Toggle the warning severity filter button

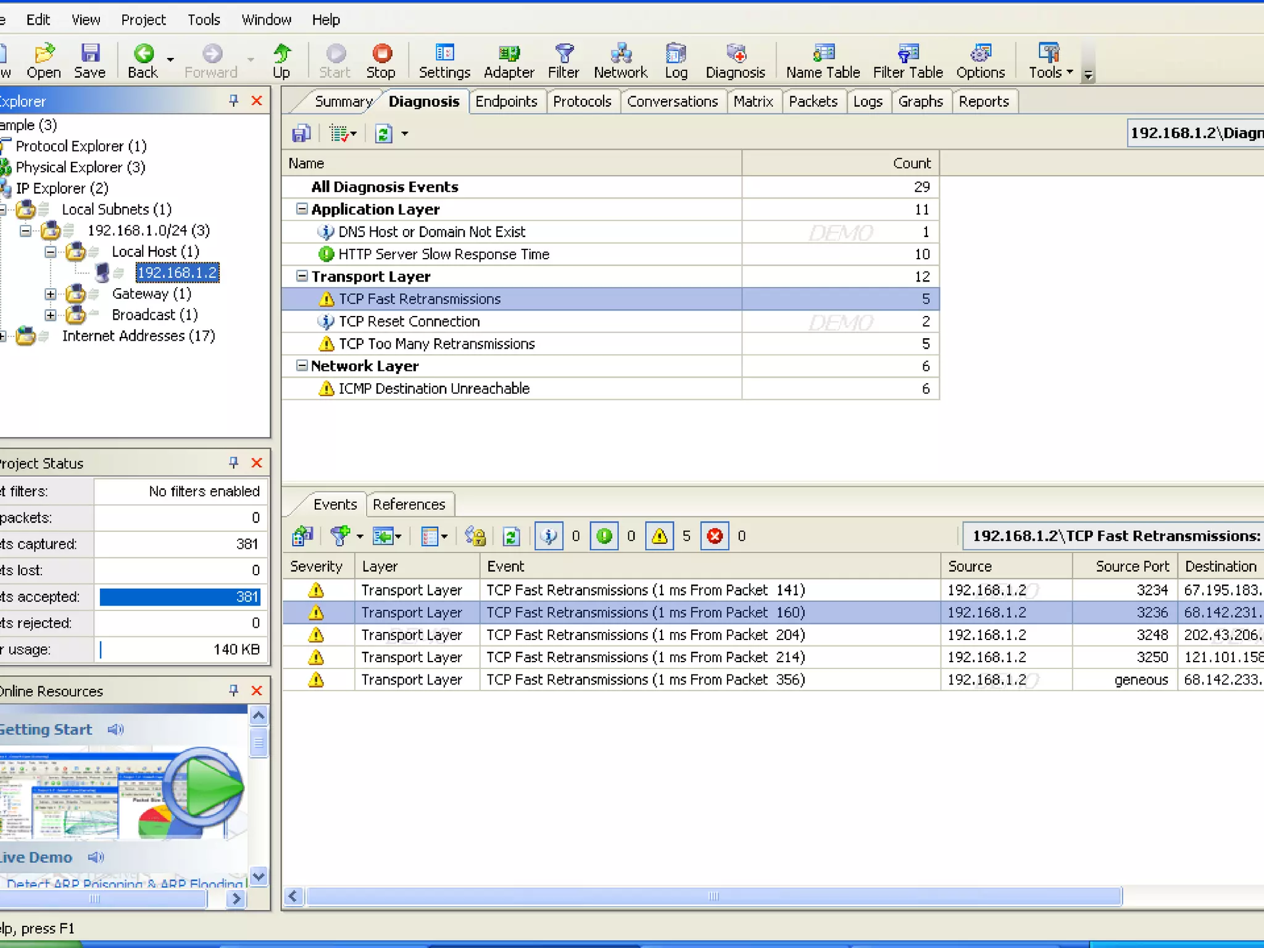pyautogui.click(x=659, y=536)
